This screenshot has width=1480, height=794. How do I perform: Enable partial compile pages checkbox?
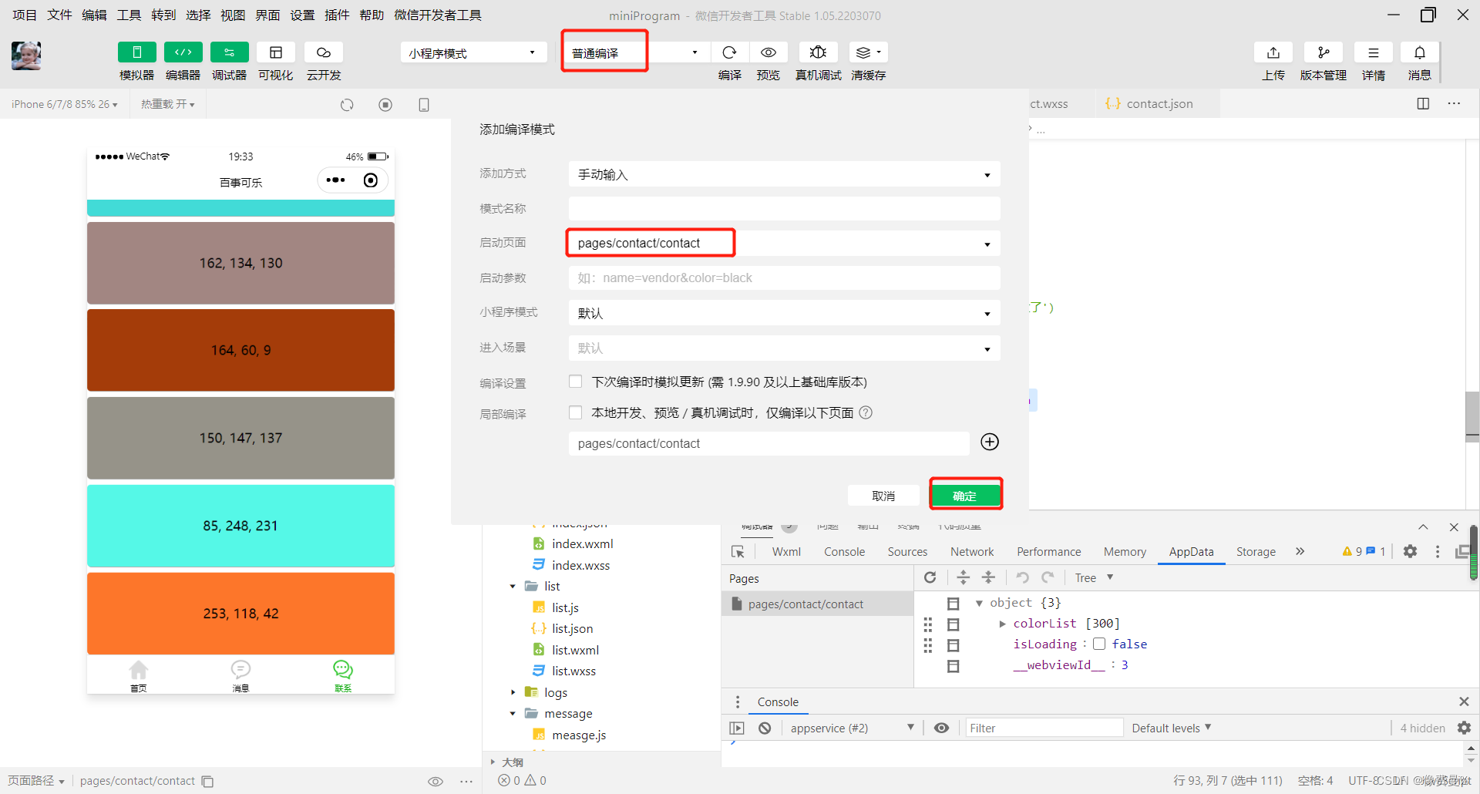click(x=575, y=412)
